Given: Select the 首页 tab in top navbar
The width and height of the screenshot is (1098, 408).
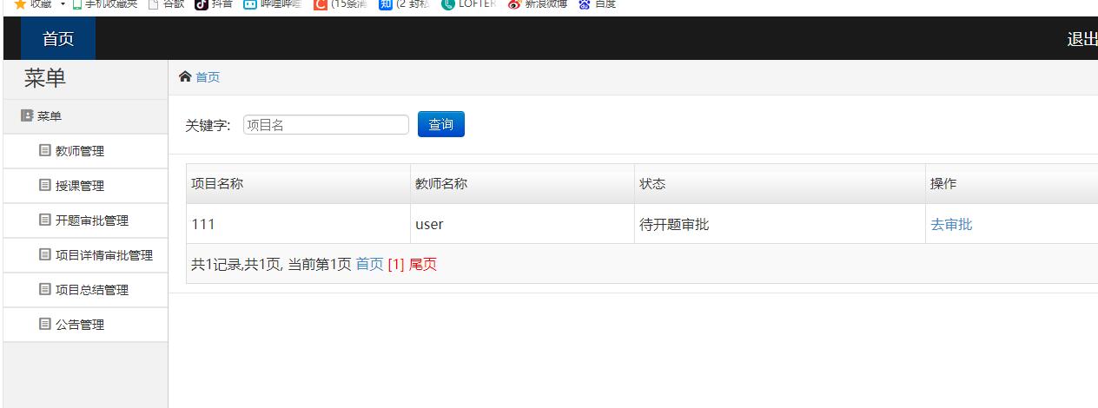Looking at the screenshot, I should tap(58, 38).
